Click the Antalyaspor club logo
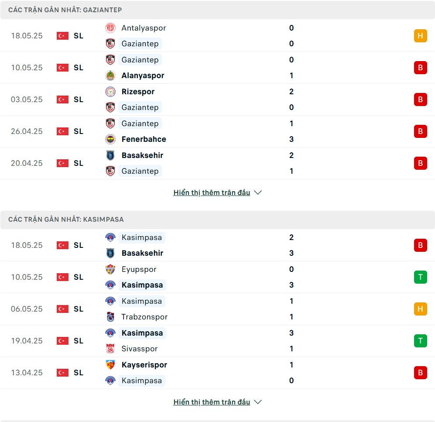The image size is (435, 422). click(x=110, y=28)
